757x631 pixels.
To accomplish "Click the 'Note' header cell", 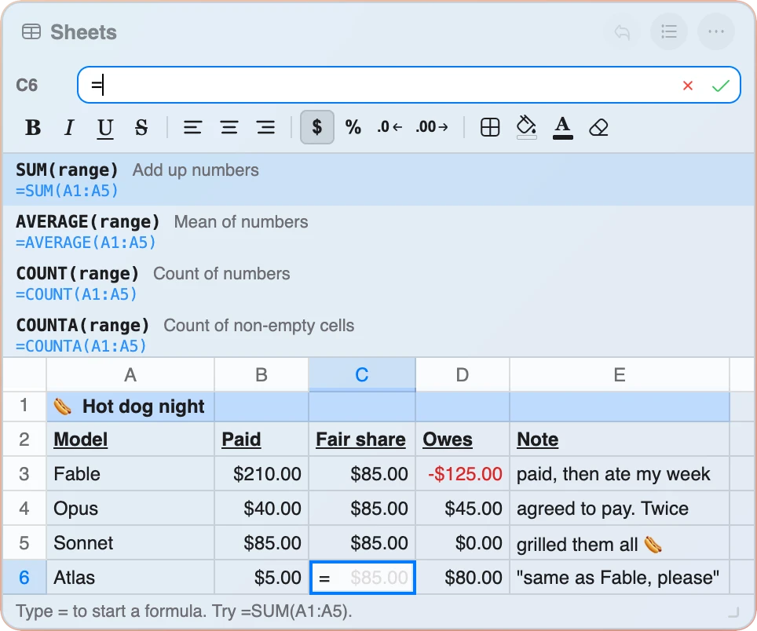I will coord(620,440).
